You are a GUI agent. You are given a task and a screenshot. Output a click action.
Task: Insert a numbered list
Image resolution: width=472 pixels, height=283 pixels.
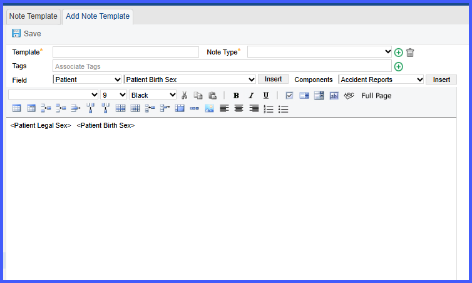point(268,109)
